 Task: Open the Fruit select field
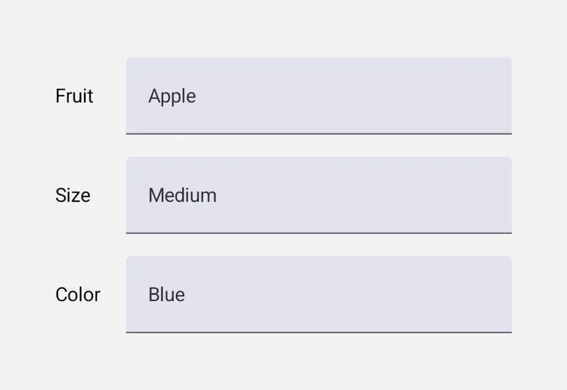point(319,96)
